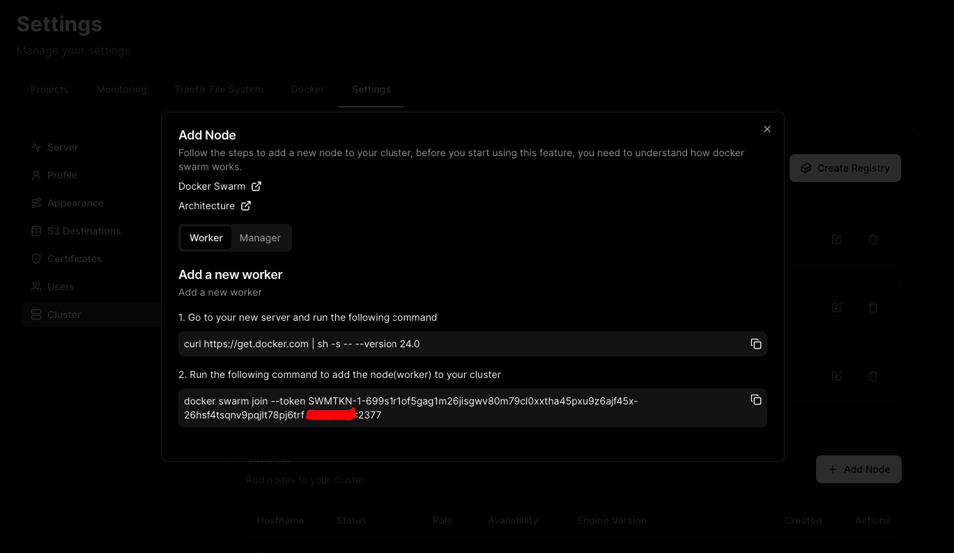954x553 pixels.
Task: Click the Engine Version column header
Action: coord(612,520)
